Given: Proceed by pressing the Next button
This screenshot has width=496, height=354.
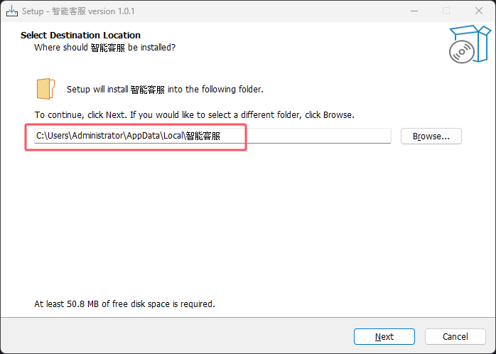Looking at the screenshot, I should [x=384, y=336].
